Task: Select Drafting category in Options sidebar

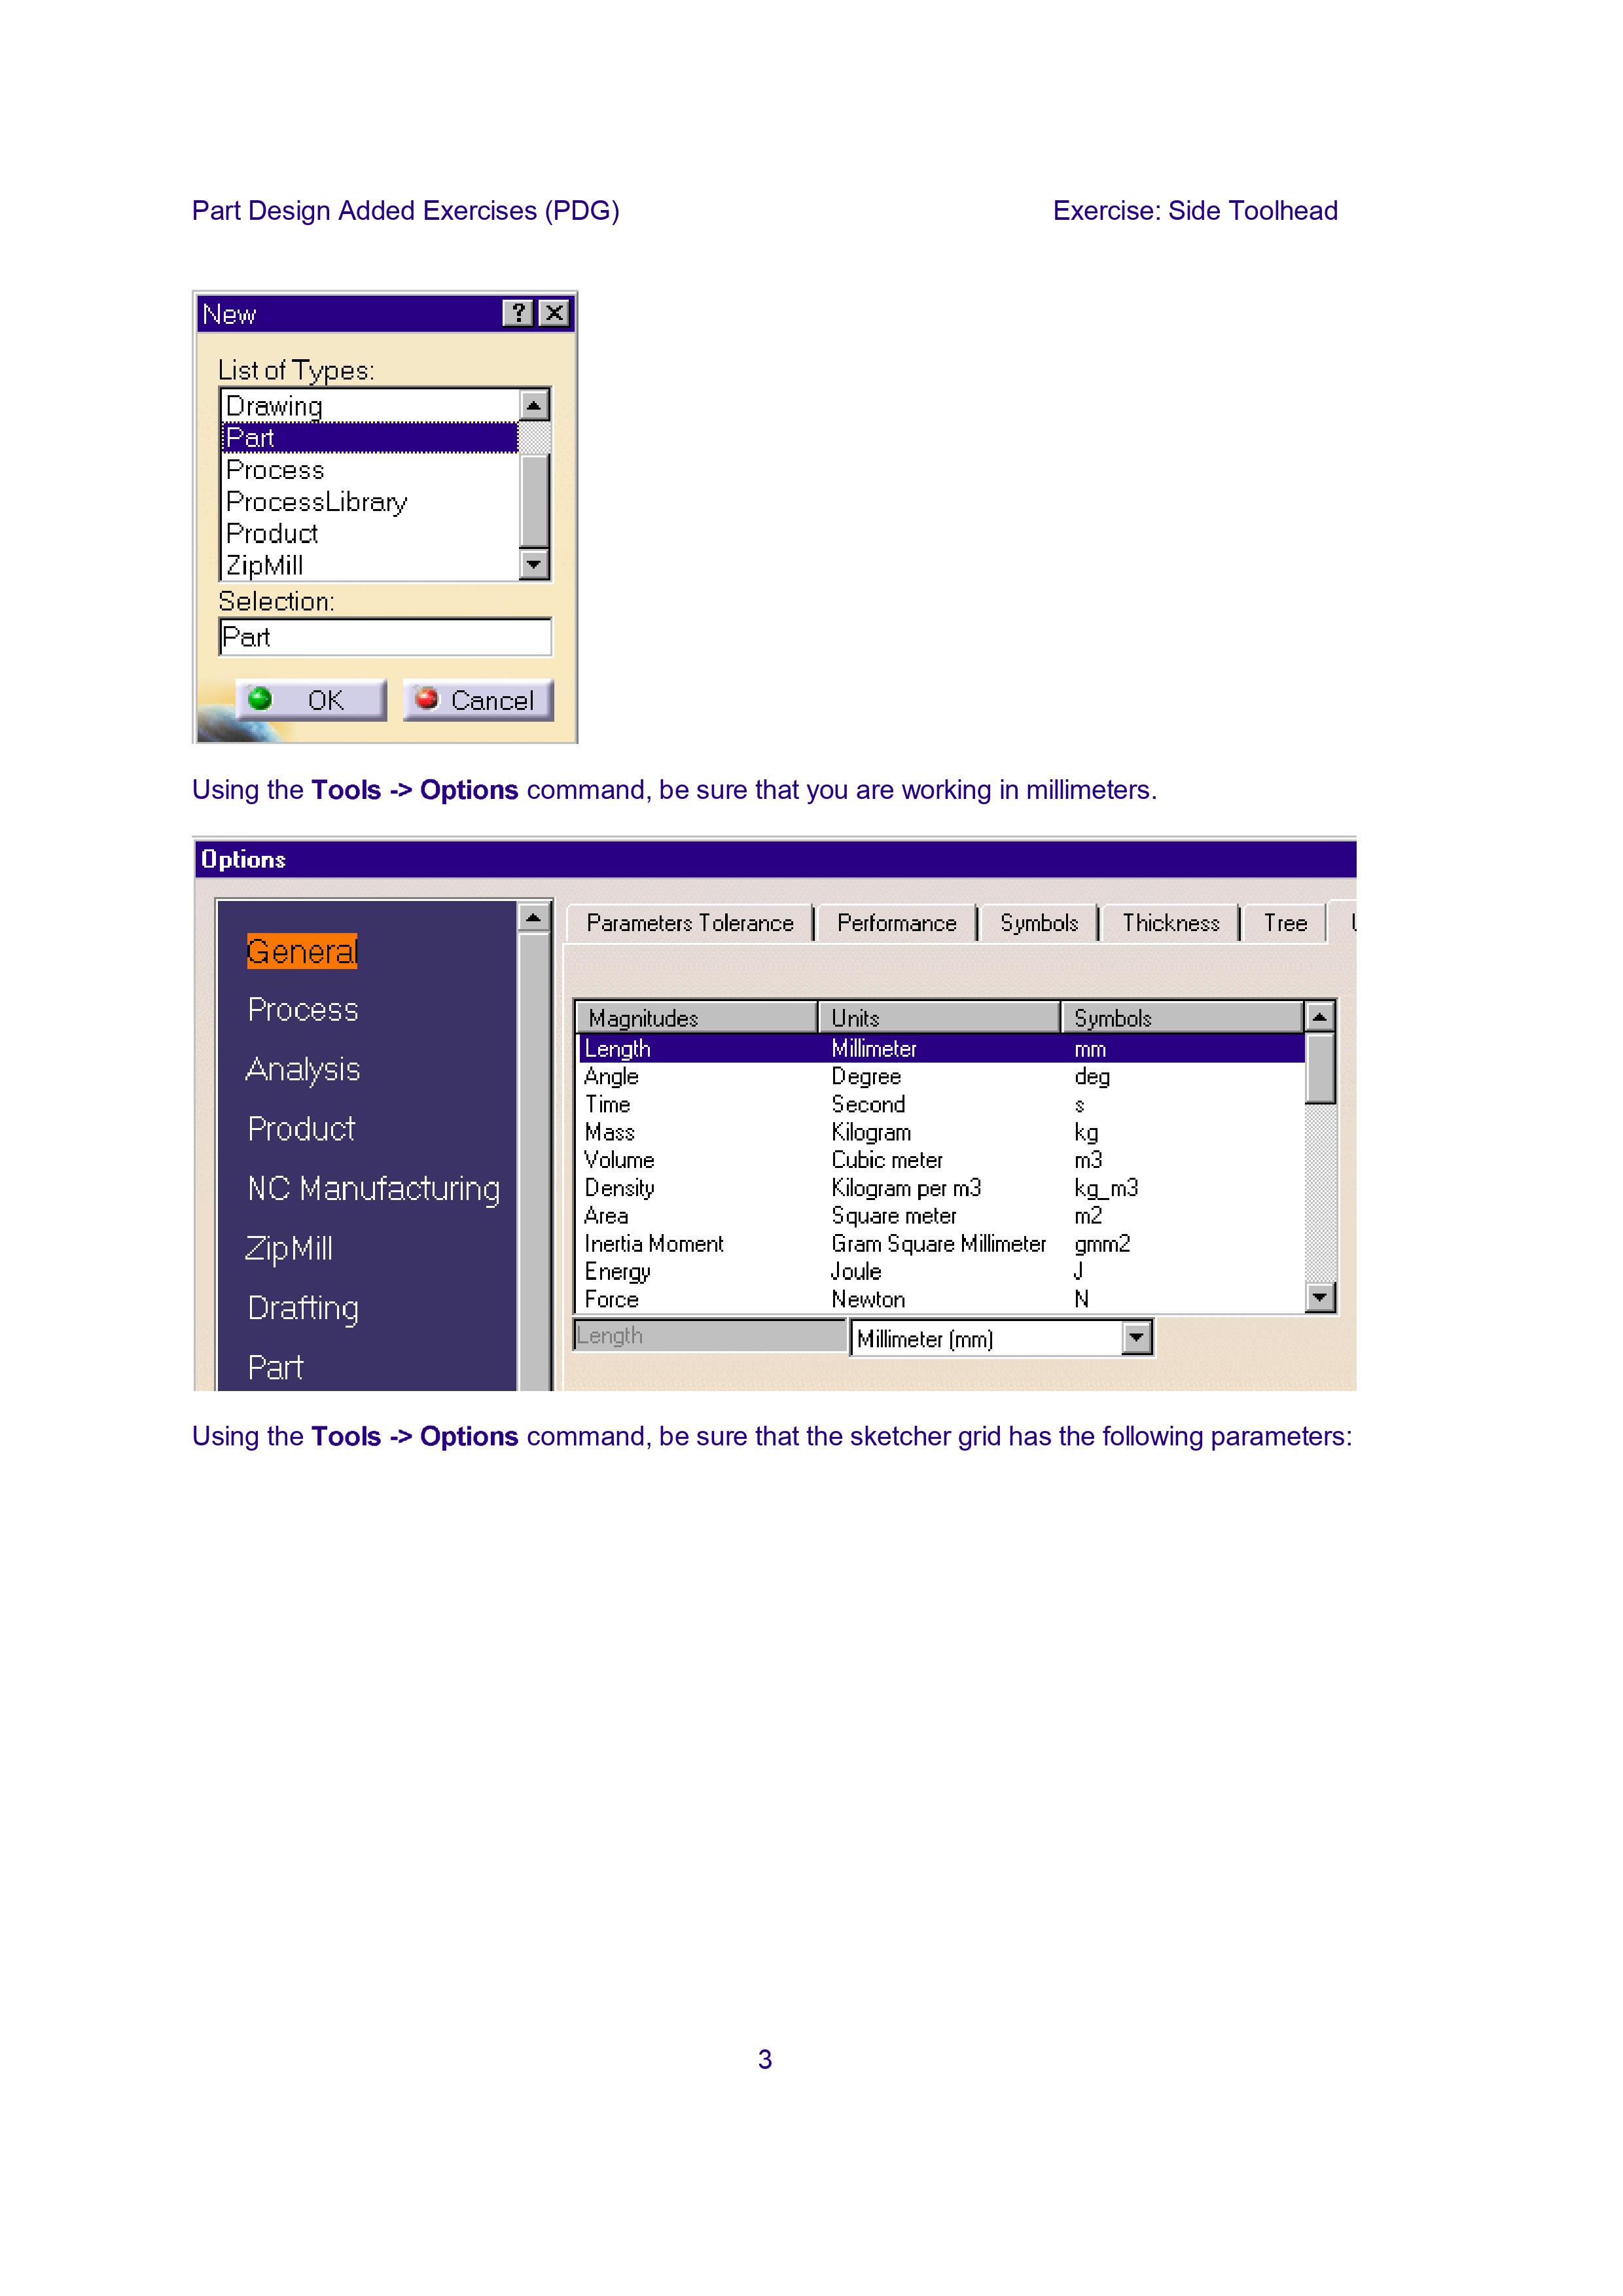Action: point(303,1308)
